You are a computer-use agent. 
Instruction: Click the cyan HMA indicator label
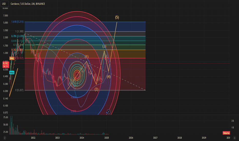click(12, 73)
